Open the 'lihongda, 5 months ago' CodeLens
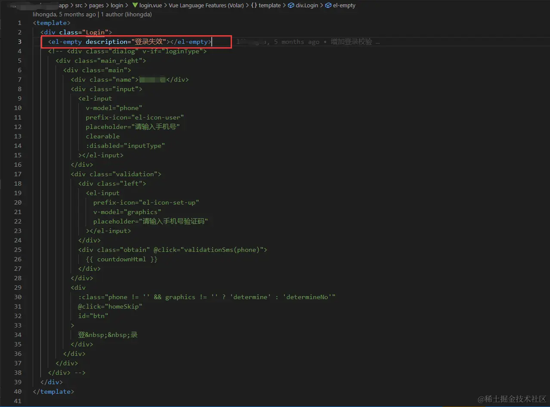 (x=64, y=14)
